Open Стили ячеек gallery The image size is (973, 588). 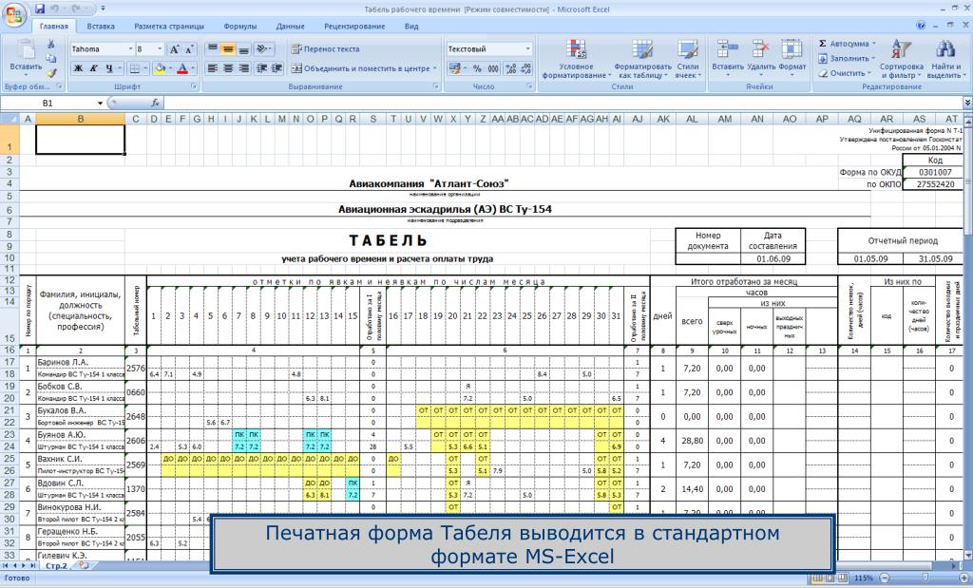(688, 59)
